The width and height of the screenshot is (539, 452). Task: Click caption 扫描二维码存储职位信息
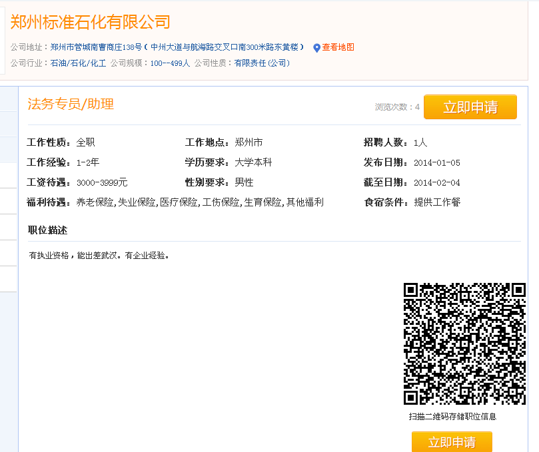[452, 417]
